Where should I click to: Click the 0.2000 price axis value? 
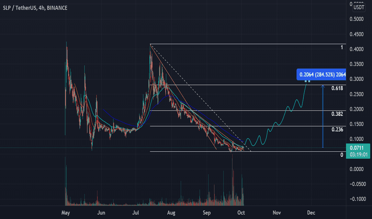pos(356,109)
